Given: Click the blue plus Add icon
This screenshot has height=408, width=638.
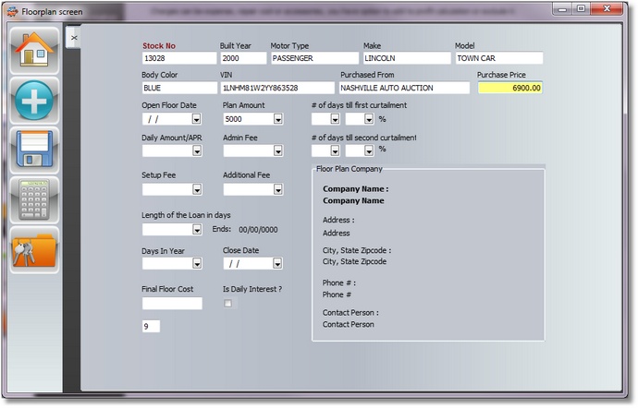Looking at the screenshot, I should click(34, 101).
